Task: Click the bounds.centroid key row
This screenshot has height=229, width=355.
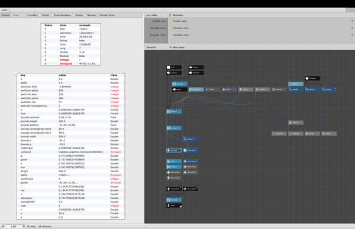Action: pyautogui.click(x=70, y=117)
